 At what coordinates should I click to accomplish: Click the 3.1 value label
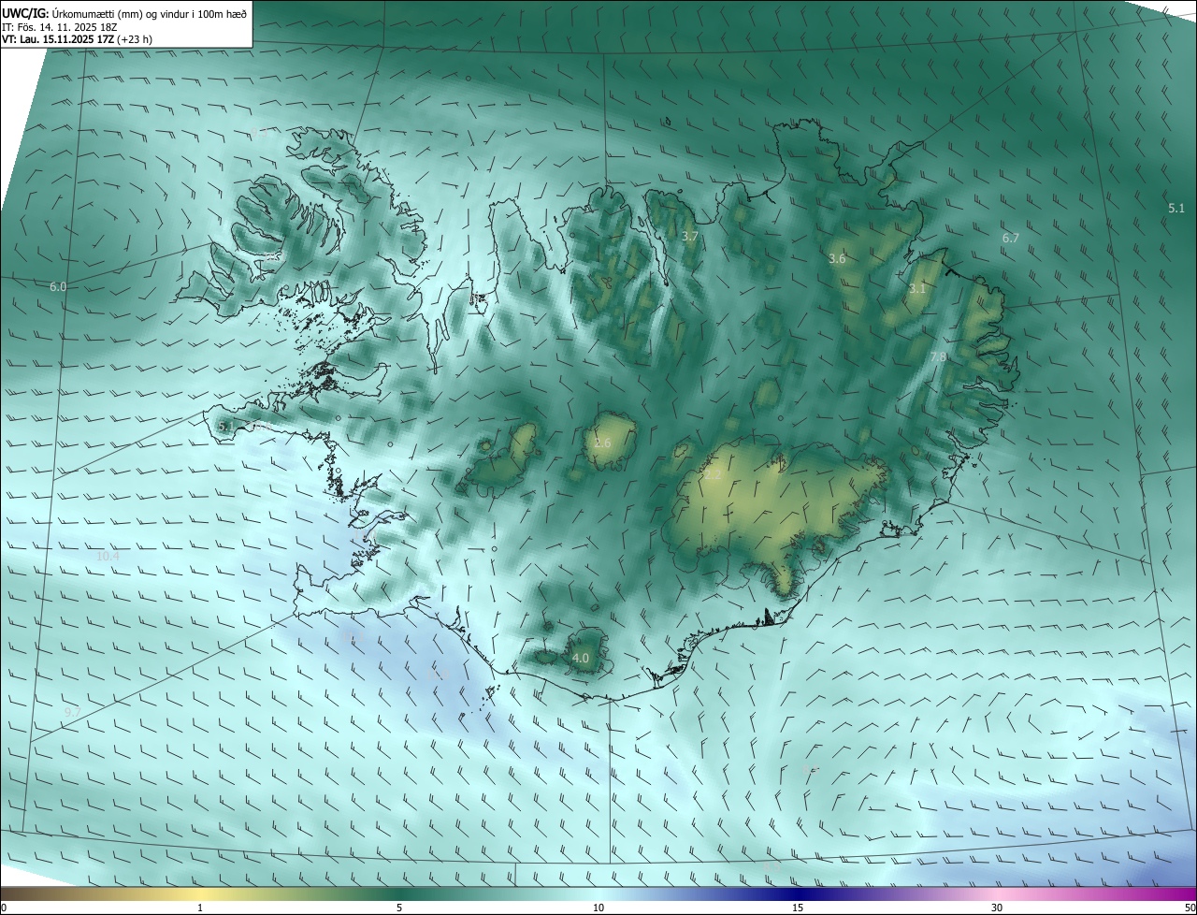click(916, 289)
